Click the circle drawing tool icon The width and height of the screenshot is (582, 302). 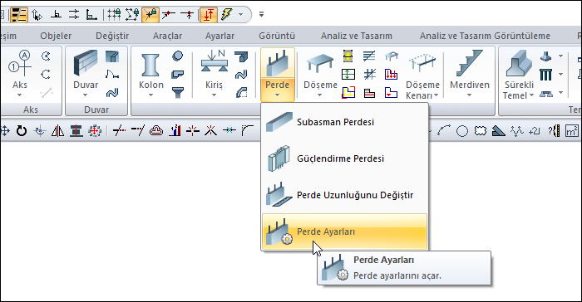click(462, 131)
